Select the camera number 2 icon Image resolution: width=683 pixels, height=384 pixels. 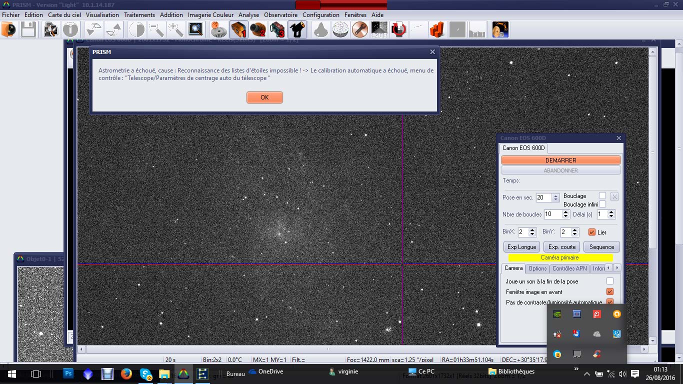click(258, 30)
